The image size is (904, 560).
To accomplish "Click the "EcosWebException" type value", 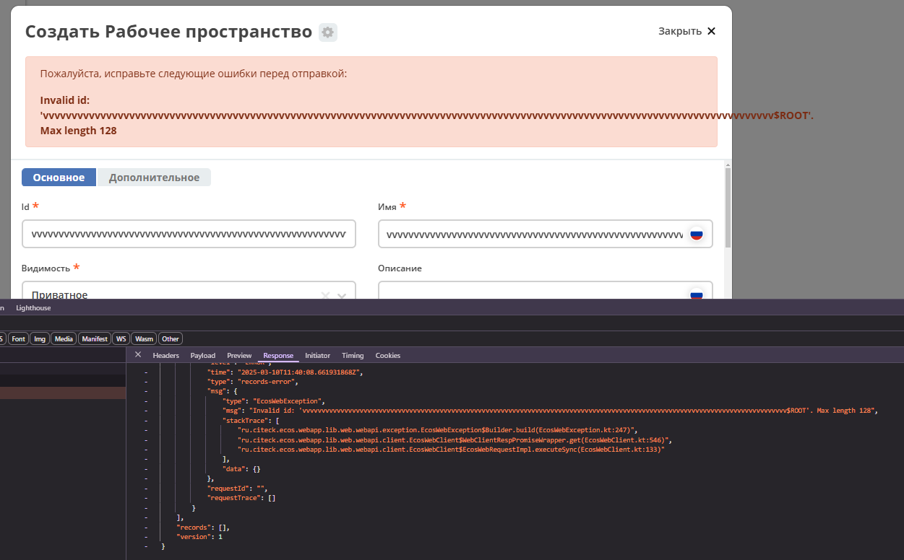I will point(287,401).
